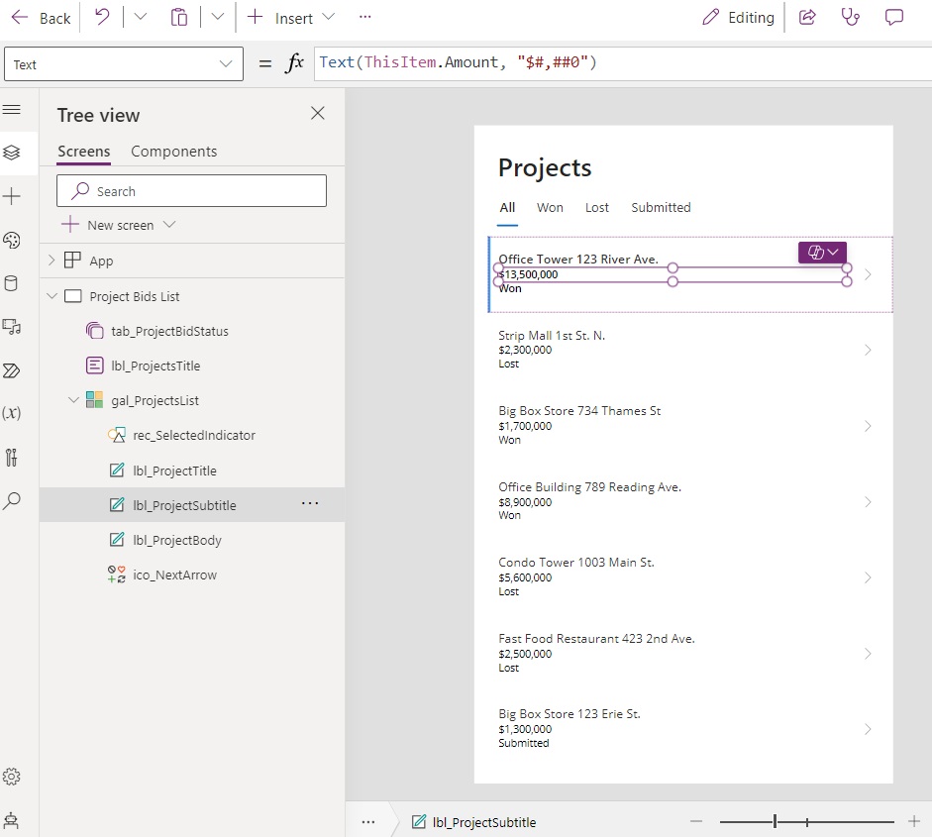
Task: Select tab_ProjectBidStatus in tree
Action: 169,331
